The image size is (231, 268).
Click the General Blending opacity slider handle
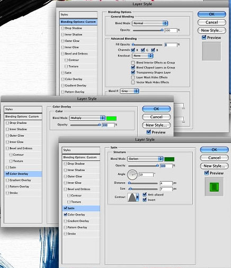coord(162,30)
